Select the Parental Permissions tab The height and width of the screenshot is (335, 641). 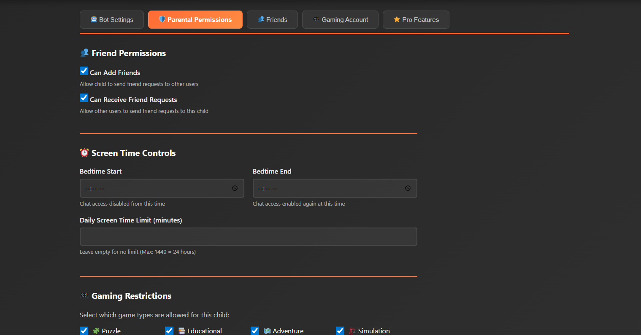[x=195, y=20]
